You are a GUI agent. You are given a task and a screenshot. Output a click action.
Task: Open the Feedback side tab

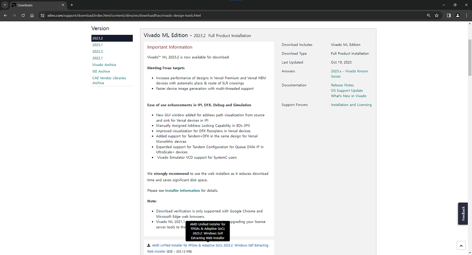click(463, 213)
